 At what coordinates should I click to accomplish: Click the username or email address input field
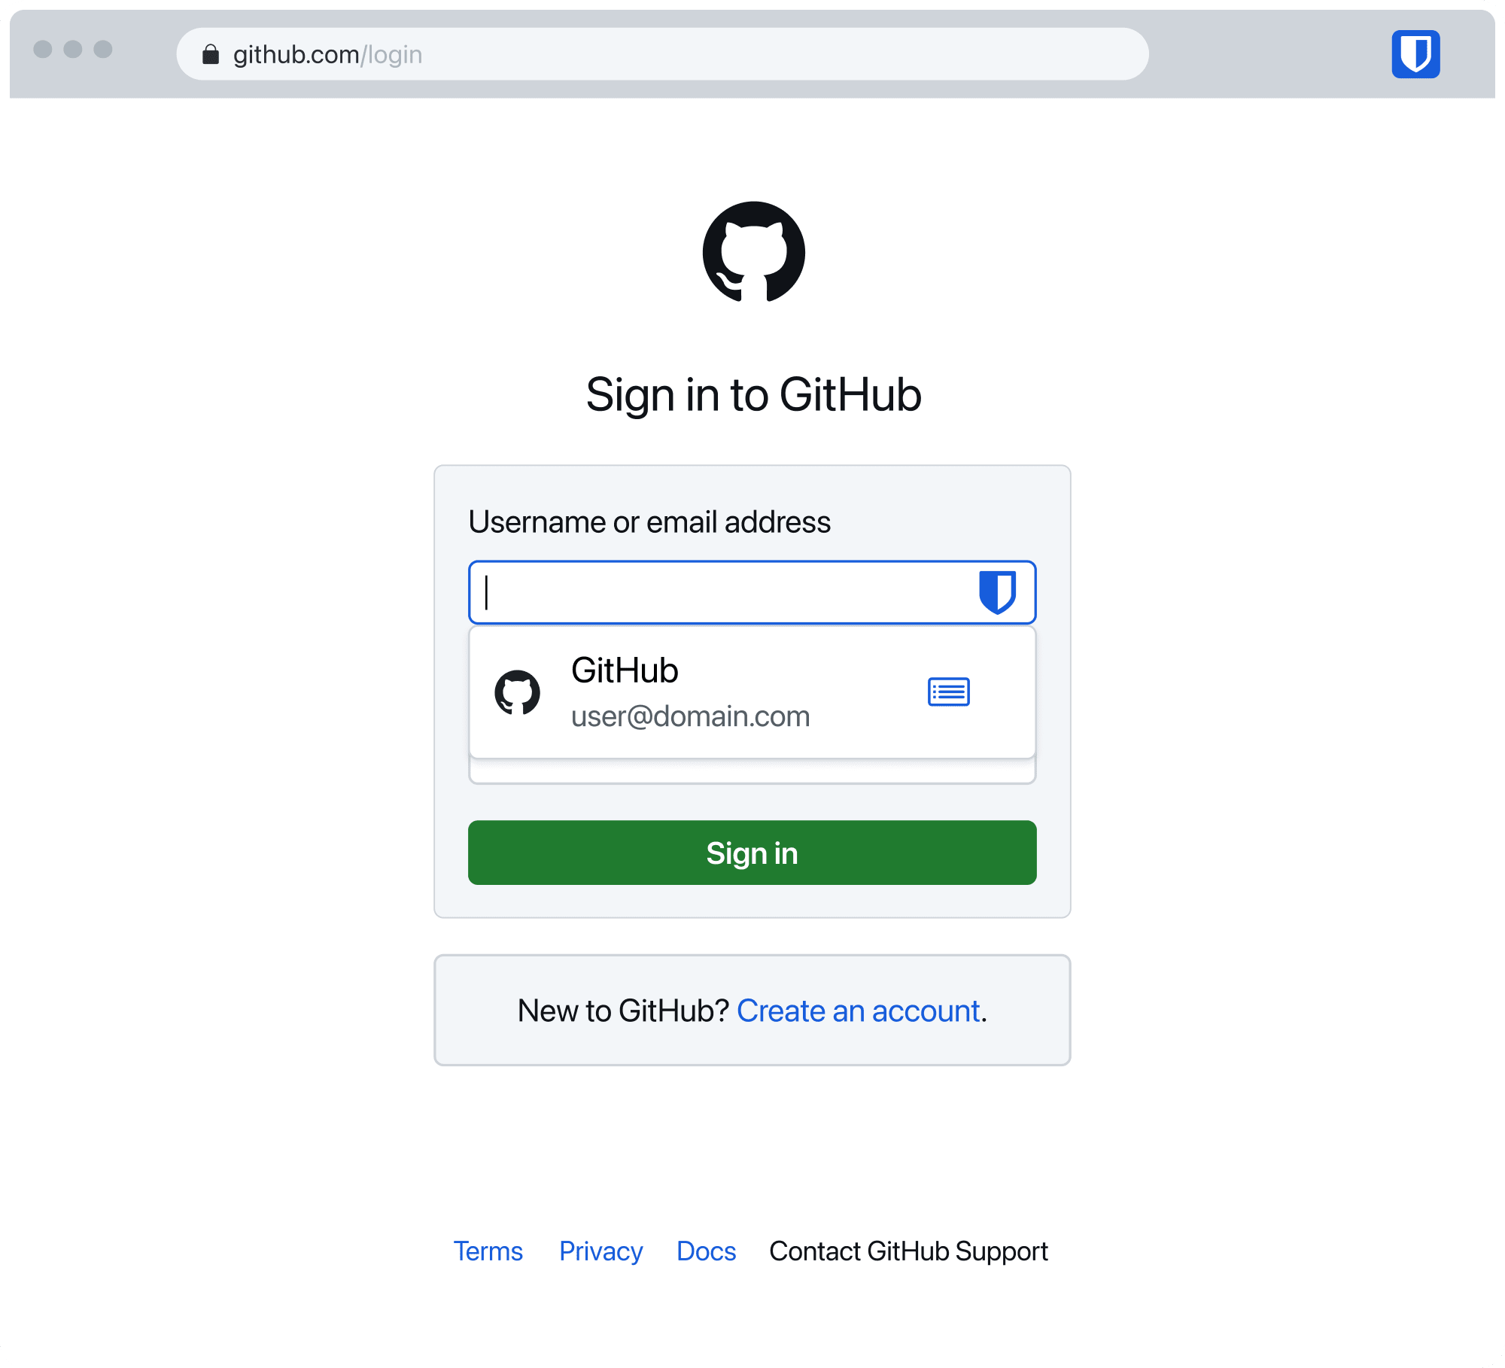coord(751,591)
